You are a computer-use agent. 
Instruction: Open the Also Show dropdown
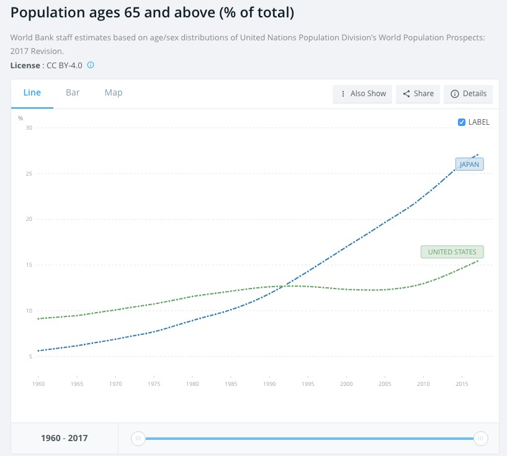[x=362, y=94]
